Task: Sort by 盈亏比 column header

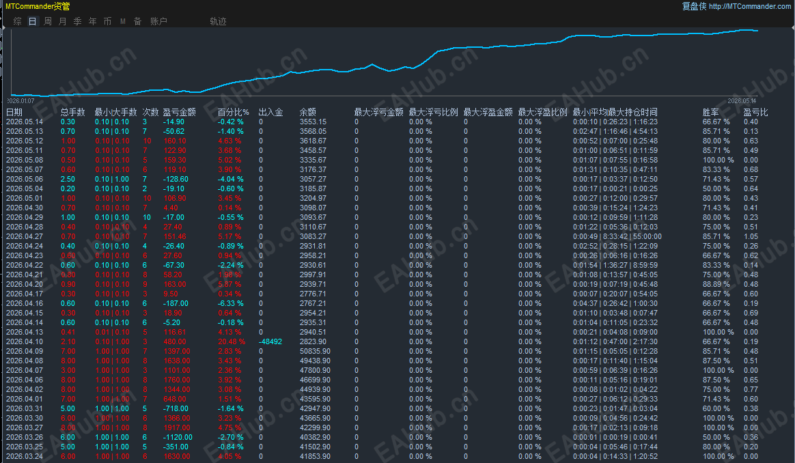Action: coord(755,112)
